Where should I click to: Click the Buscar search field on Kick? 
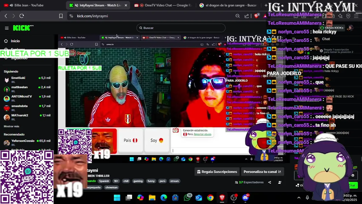(181, 28)
